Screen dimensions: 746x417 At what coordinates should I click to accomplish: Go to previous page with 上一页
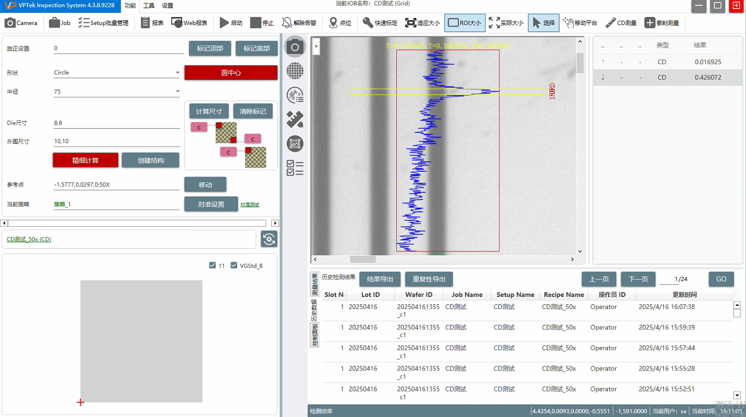click(599, 279)
